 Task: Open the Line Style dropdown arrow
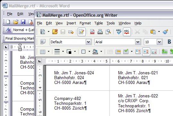click(63, 52)
